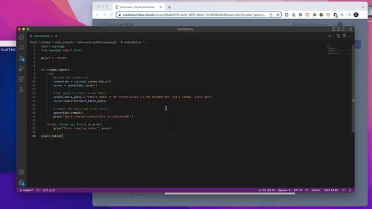The height and width of the screenshot is (209, 372).
Task: Click the import psycopg2 line
Action: click(53, 46)
